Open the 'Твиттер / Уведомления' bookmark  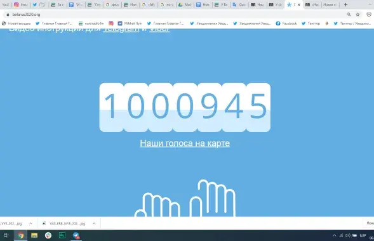[352, 23]
